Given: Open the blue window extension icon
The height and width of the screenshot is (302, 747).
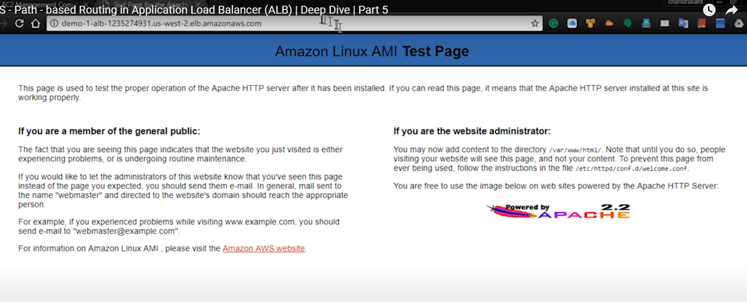Looking at the screenshot, I should pos(720,24).
